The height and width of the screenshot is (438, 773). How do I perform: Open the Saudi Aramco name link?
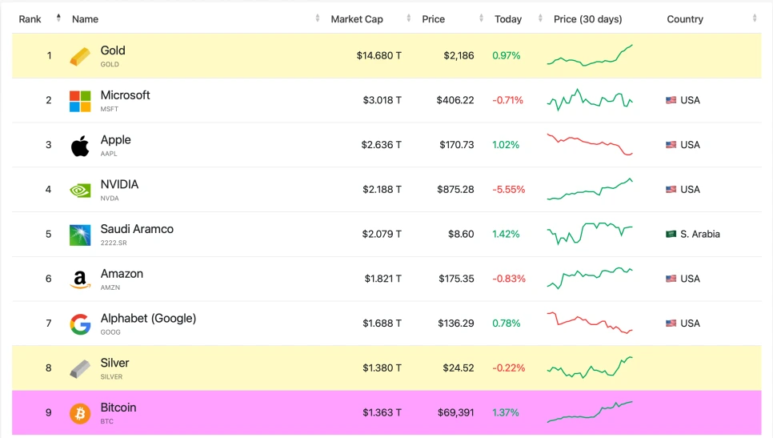[137, 229]
